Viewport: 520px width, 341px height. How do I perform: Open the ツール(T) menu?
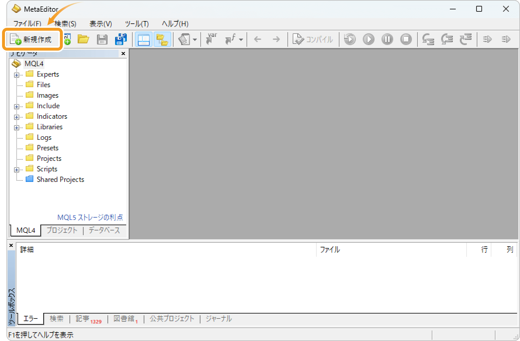(137, 24)
